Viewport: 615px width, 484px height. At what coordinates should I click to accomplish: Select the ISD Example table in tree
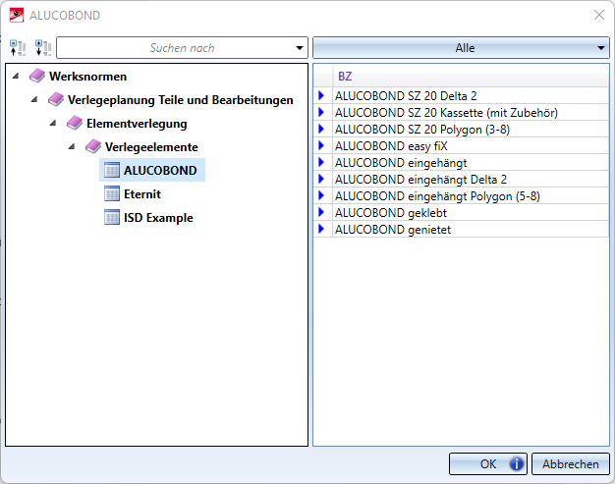tap(158, 217)
